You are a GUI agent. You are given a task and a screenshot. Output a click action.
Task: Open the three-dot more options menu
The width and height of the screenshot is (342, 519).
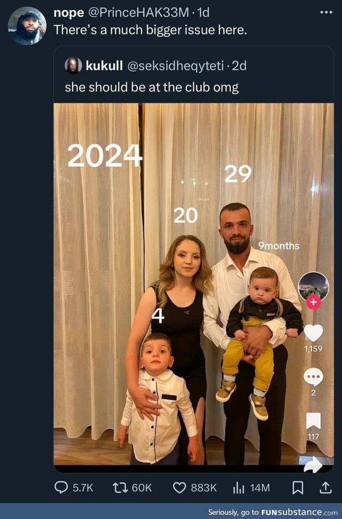(326, 13)
